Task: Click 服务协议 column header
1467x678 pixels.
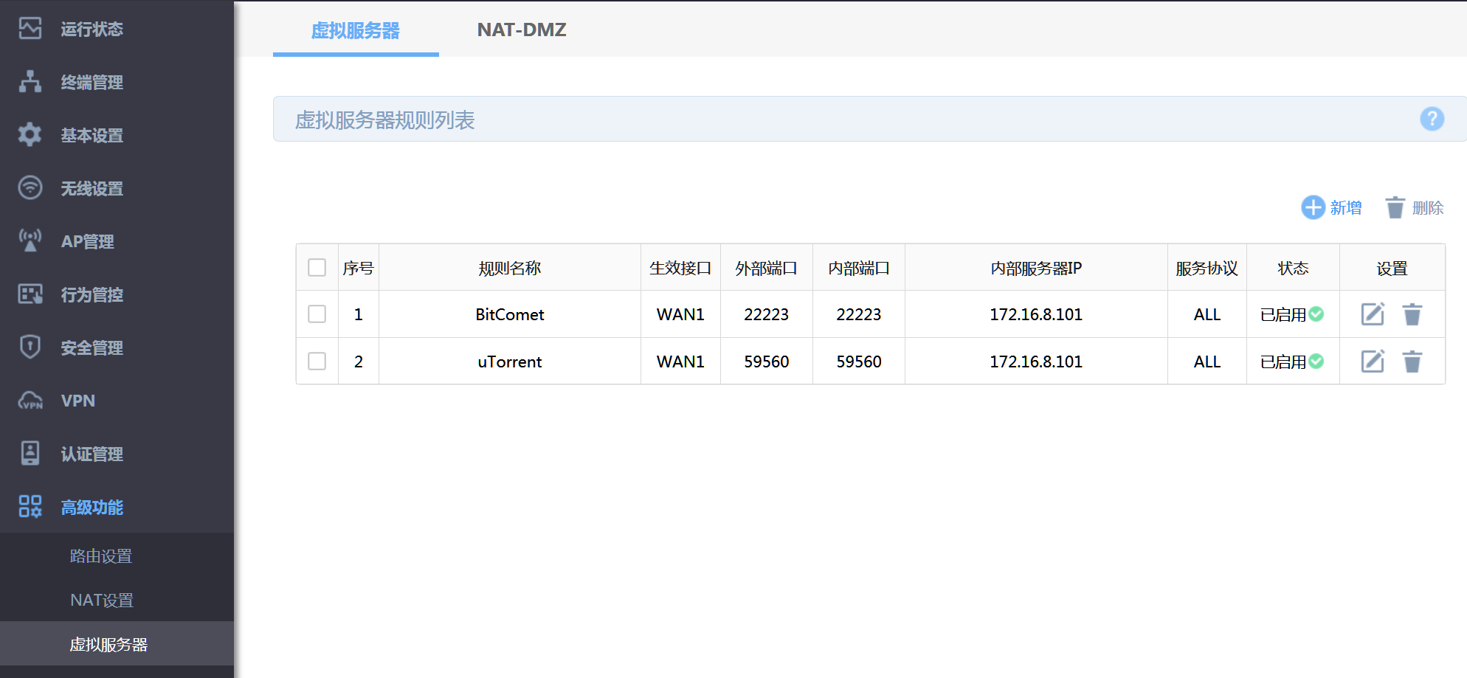Action: [x=1207, y=268]
